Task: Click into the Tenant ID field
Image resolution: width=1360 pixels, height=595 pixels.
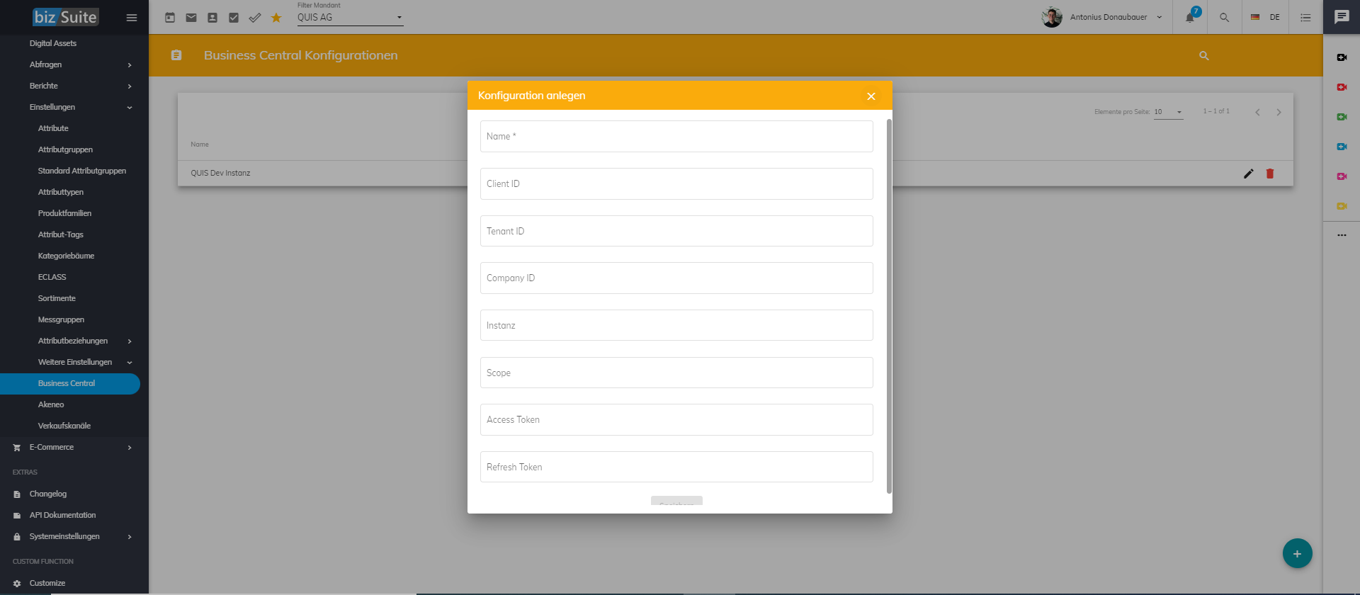Action: (x=676, y=231)
